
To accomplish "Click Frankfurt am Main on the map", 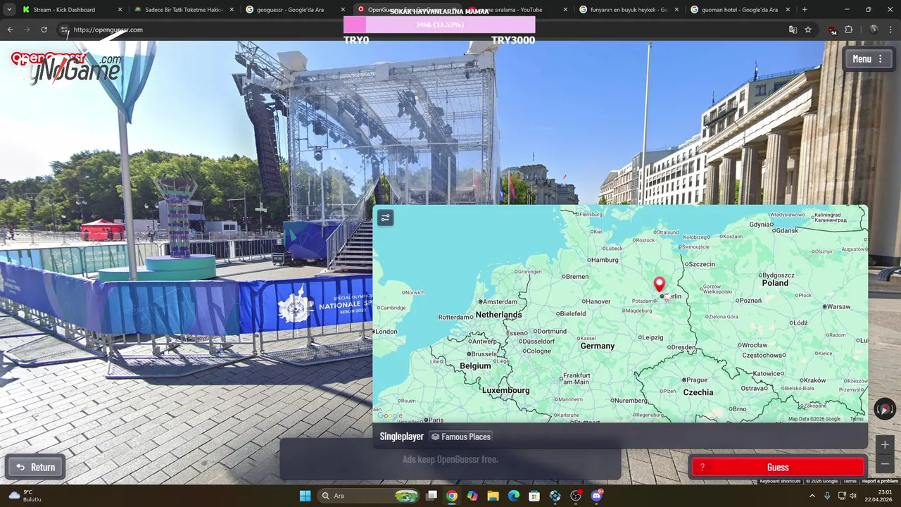I will (x=576, y=378).
